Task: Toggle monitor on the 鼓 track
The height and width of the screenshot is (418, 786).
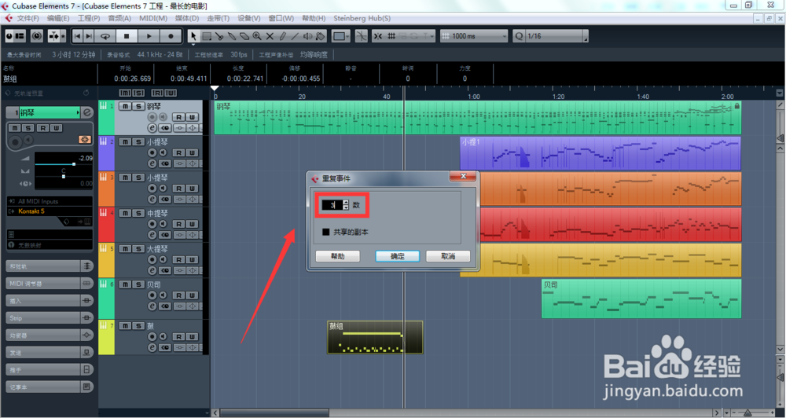Action: [163, 337]
